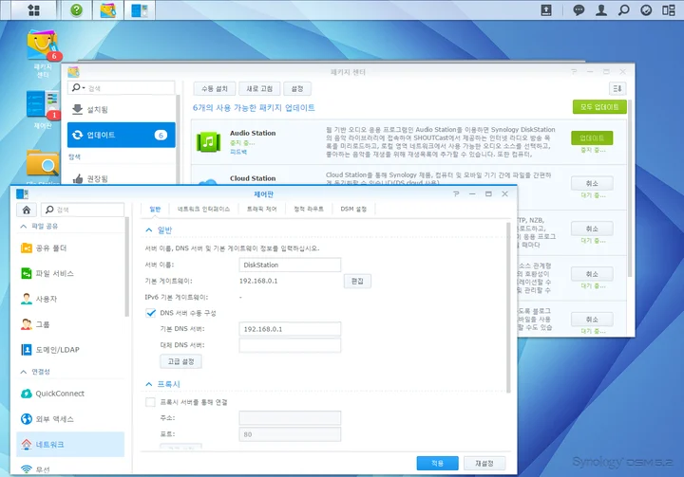
Task: Open the upload queue taskbar icon
Action: point(546,10)
